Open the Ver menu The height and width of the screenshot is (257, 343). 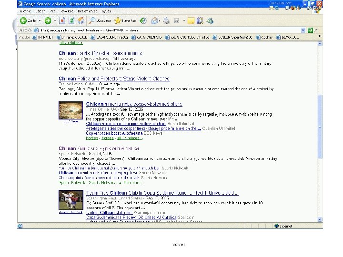[x=52, y=11]
